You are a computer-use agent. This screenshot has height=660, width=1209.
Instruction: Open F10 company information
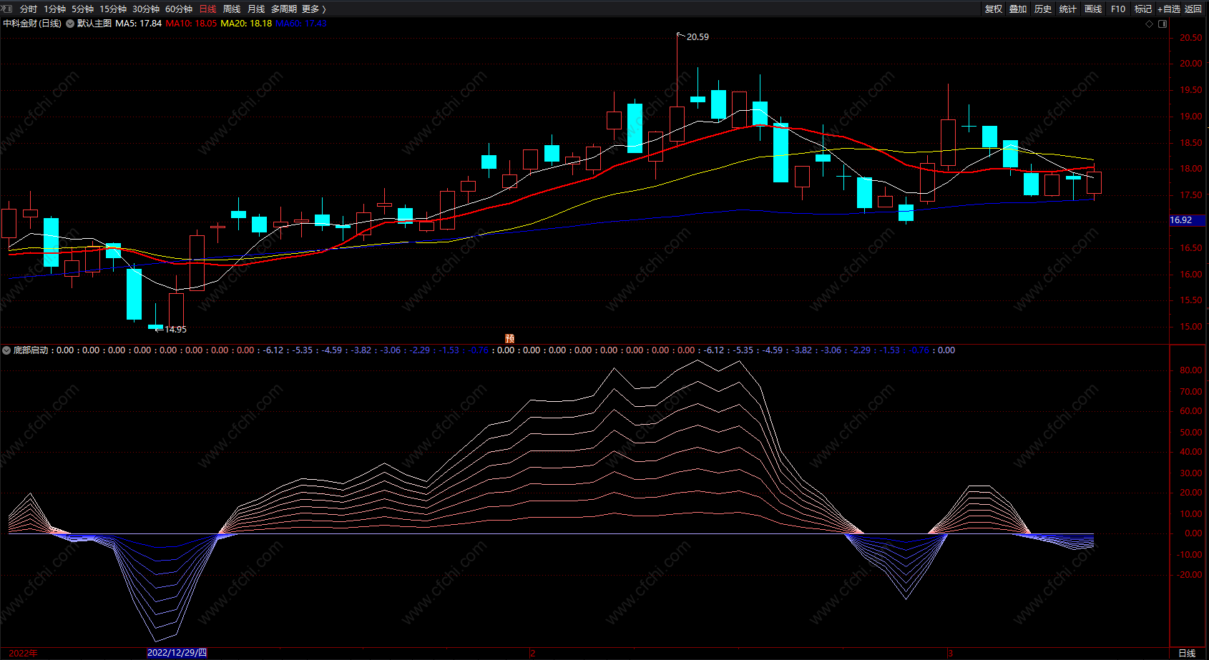coord(1118,9)
